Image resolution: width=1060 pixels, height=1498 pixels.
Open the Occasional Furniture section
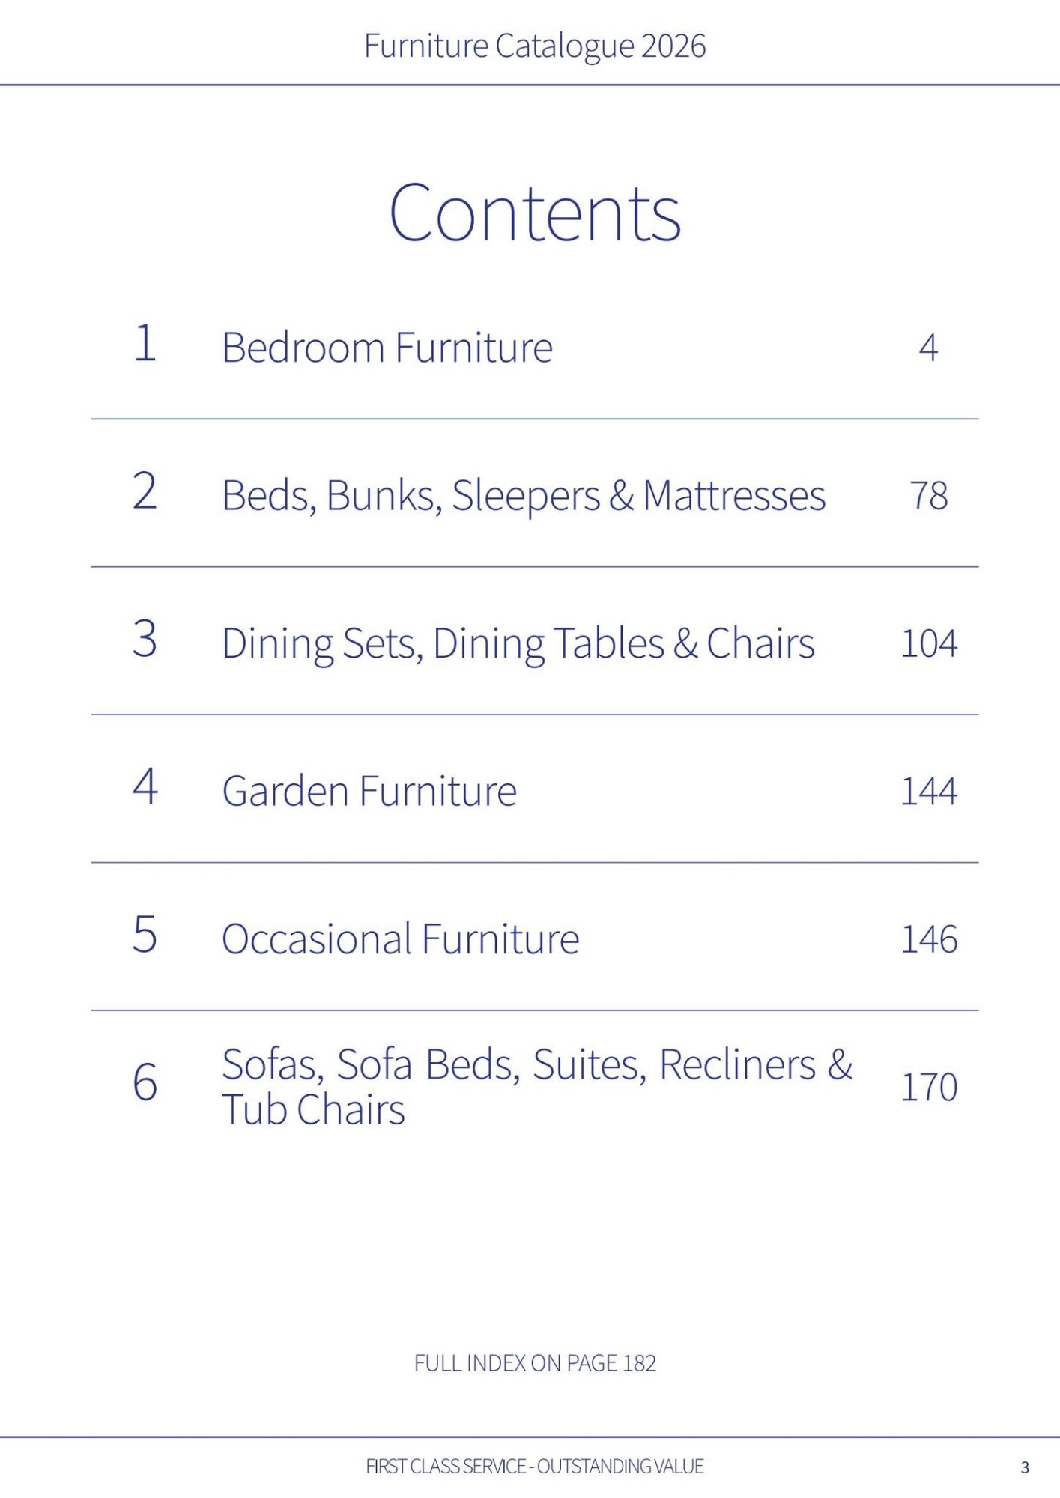tap(401, 939)
